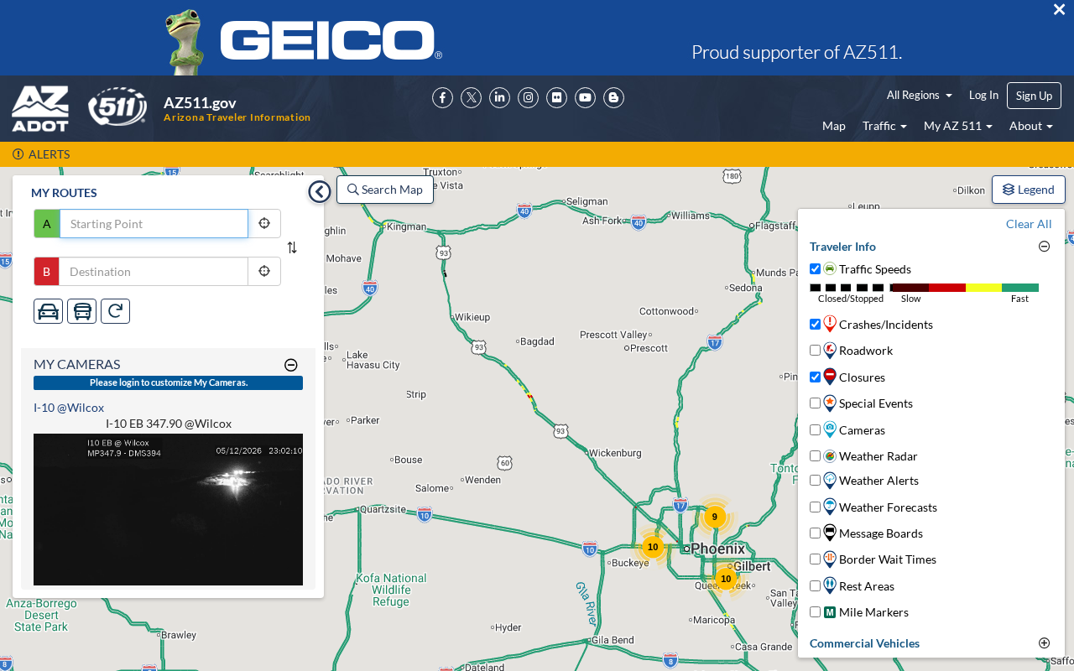This screenshot has height=671, width=1074.
Task: Uncheck the Closures checkbox
Action: coord(815,377)
